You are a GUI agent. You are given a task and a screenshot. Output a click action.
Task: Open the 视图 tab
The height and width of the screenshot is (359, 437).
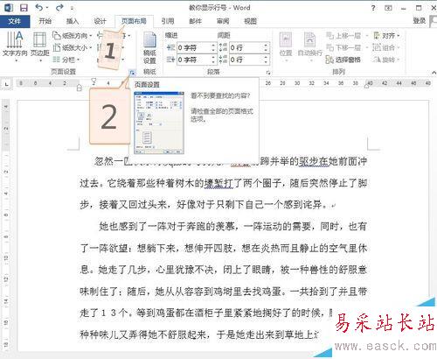[250, 21]
